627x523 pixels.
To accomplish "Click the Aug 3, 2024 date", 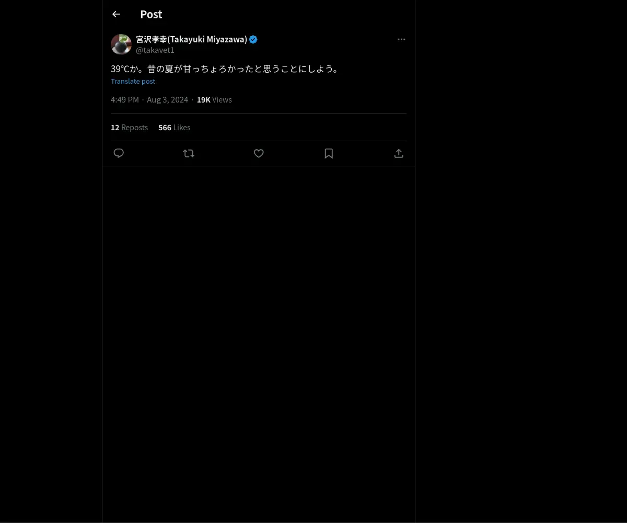I will pos(167,99).
